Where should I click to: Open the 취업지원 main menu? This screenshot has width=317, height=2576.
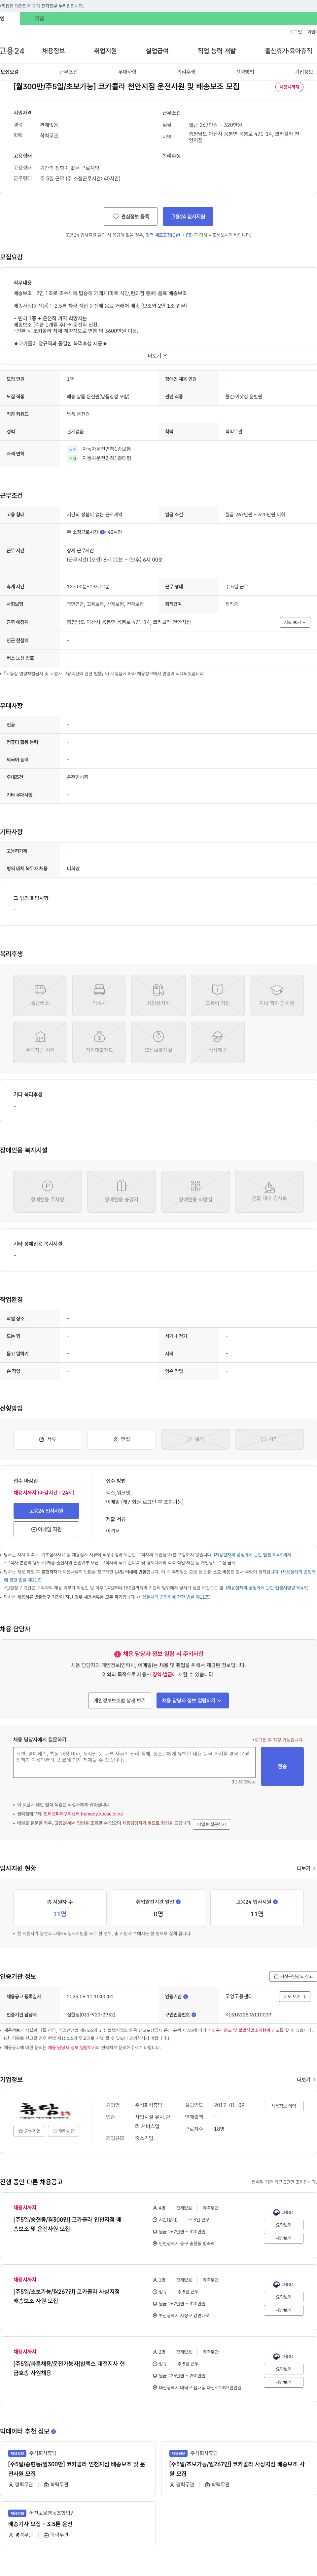click(x=105, y=51)
